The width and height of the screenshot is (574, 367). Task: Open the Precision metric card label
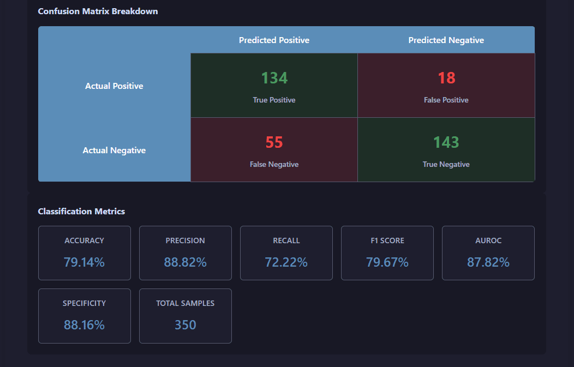pos(185,240)
